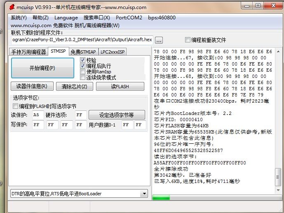Click log line 已写入6KB,进度18%
Image resolution: width=284 pixels, height=213 pixels.
click(x=197, y=181)
